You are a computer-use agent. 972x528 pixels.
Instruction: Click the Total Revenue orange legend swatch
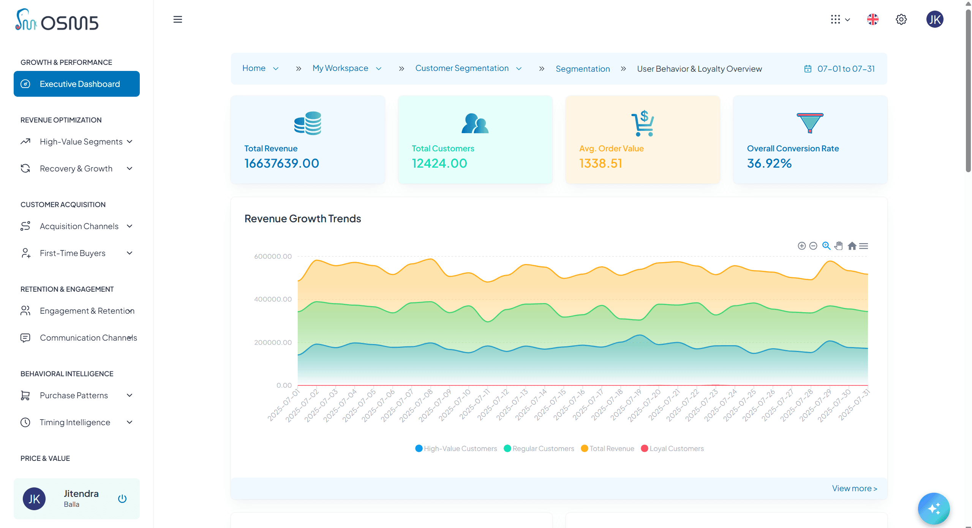click(x=584, y=448)
